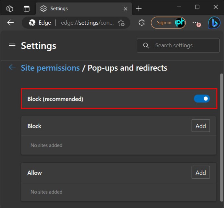Close the Edge window
This screenshot has width=224, height=208.
point(216,7)
